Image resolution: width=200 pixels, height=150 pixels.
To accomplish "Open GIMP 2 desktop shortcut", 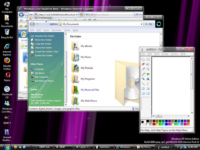I will pyautogui.click(x=7, y=117).
